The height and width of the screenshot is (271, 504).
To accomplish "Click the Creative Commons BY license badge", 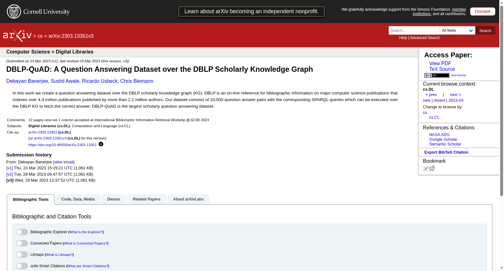I will point(437,75).
